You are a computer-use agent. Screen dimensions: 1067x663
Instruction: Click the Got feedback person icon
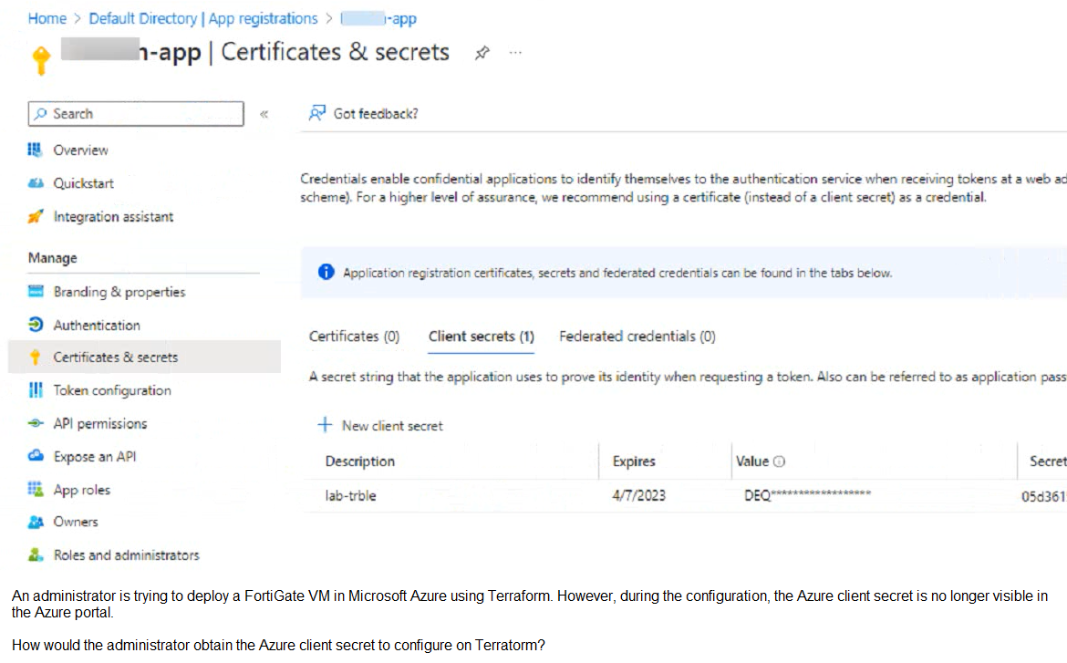point(317,113)
